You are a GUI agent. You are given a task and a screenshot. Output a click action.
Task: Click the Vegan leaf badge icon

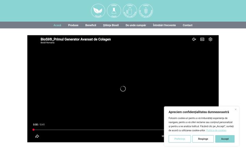point(98,11)
